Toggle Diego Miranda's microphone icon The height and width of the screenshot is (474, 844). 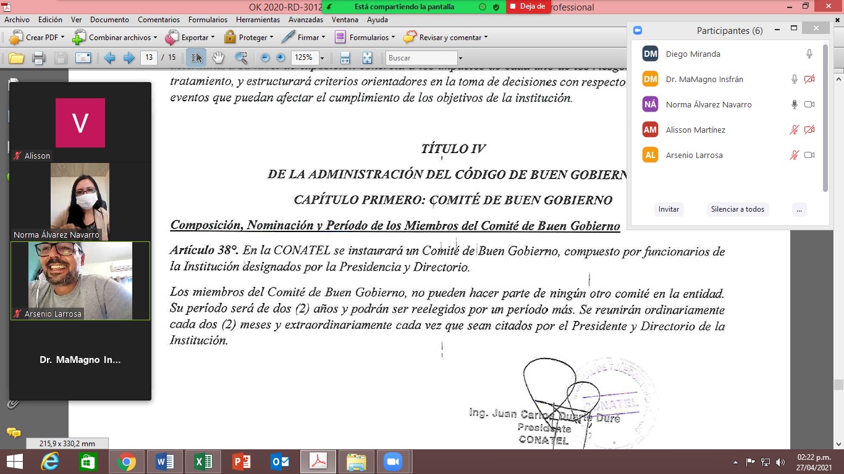[809, 54]
